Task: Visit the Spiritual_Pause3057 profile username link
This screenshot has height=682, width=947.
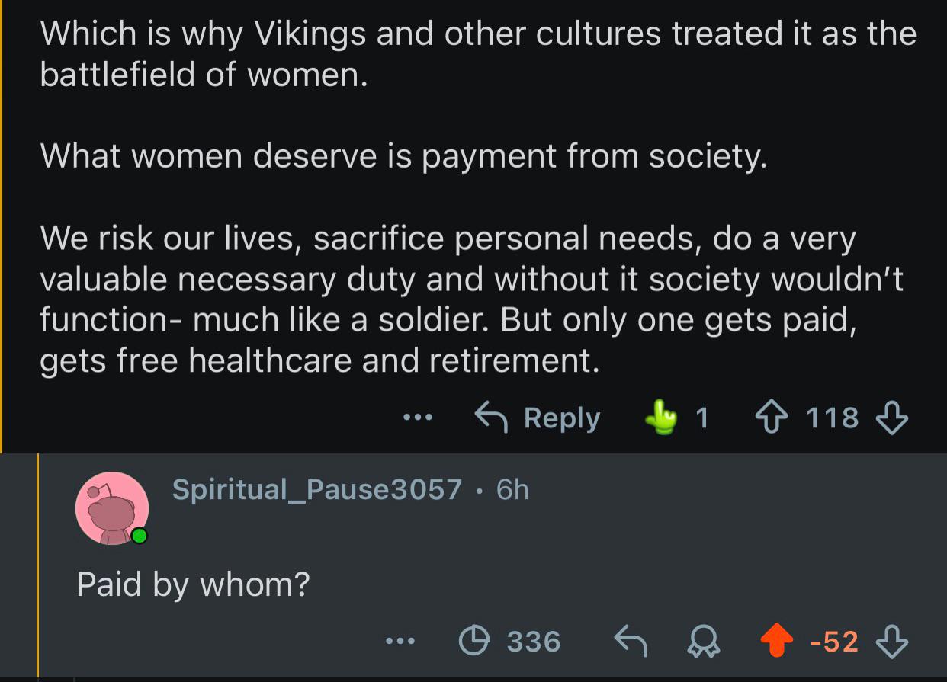Action: 316,489
